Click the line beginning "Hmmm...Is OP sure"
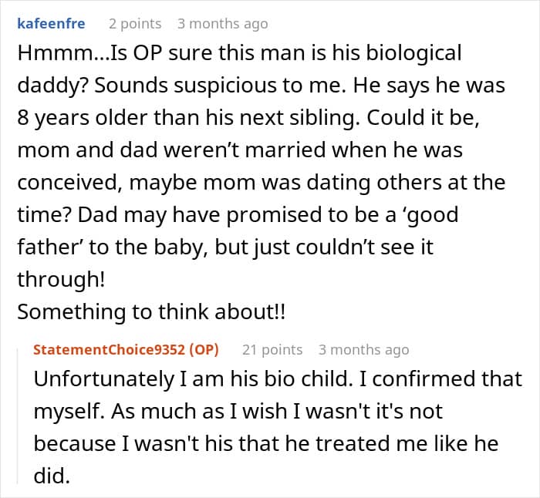This screenshot has height=498, width=540. tap(239, 54)
